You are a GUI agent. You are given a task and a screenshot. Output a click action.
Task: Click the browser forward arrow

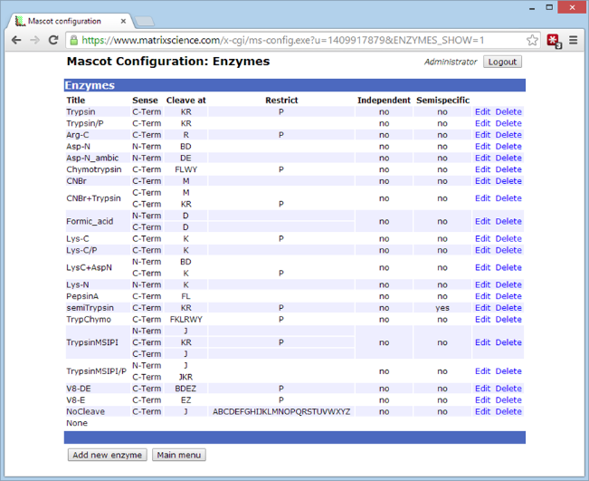tap(34, 40)
